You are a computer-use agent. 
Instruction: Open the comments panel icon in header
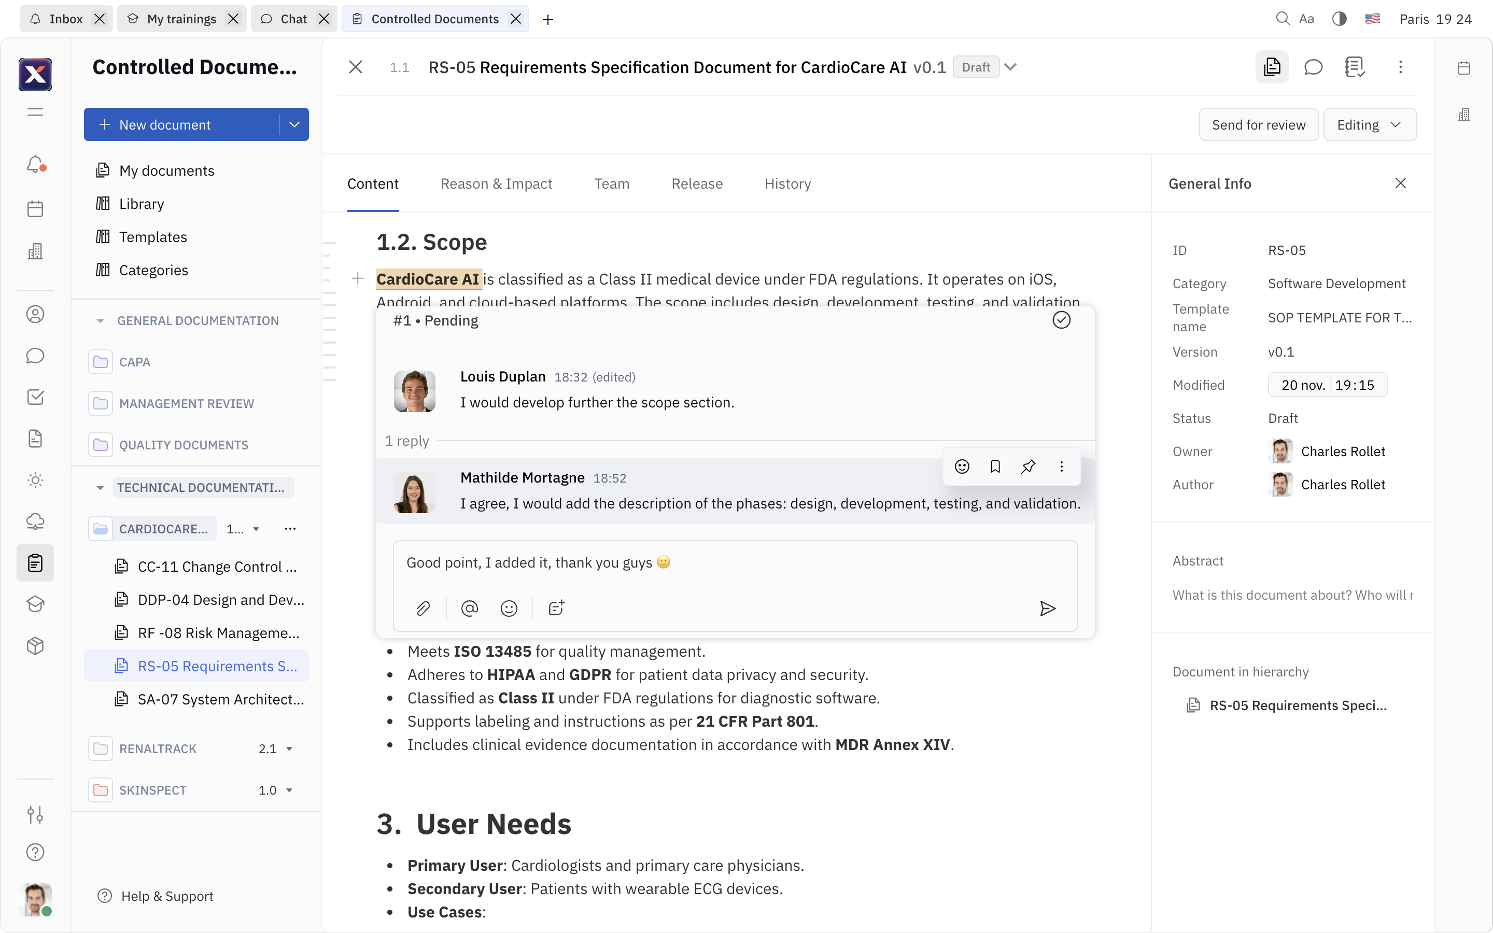pyautogui.click(x=1314, y=67)
